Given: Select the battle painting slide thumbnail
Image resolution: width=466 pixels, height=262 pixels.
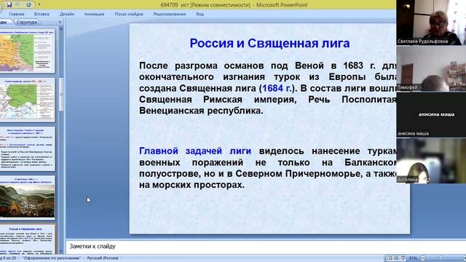Looking at the screenshot, I should tap(27, 197).
